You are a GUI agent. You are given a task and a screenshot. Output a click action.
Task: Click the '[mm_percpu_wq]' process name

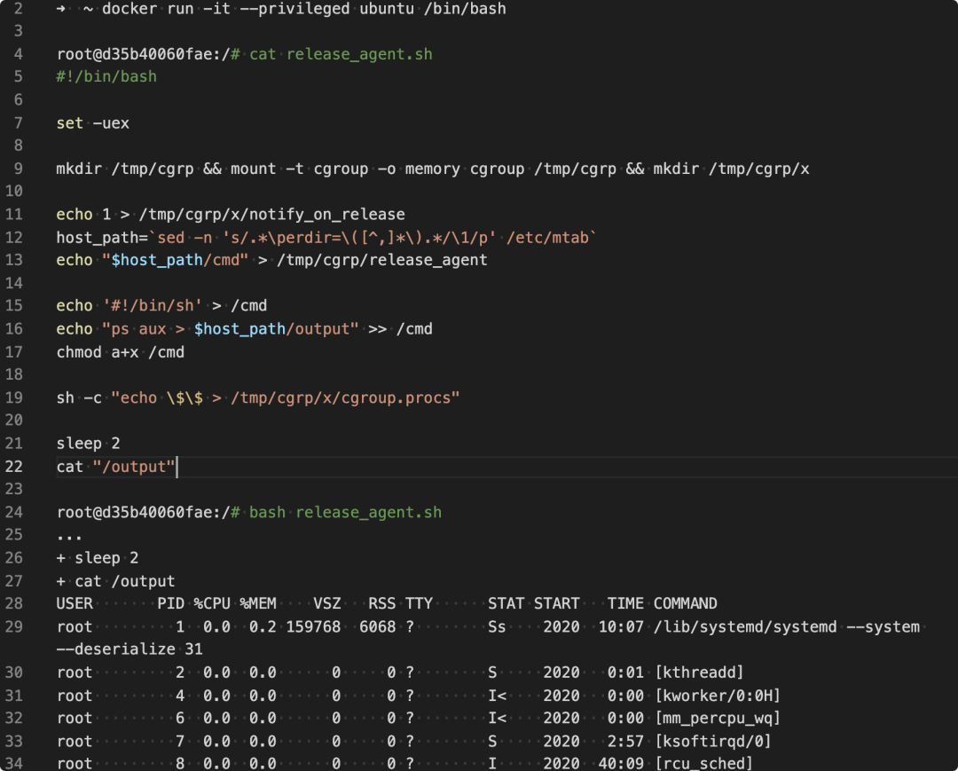(718, 719)
